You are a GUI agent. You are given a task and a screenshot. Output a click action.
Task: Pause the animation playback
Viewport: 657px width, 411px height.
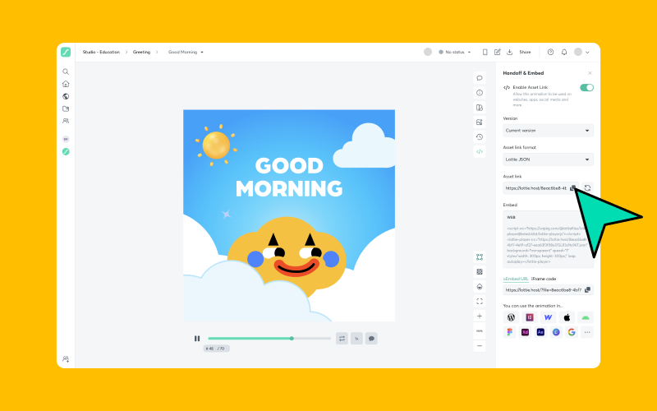click(x=197, y=339)
